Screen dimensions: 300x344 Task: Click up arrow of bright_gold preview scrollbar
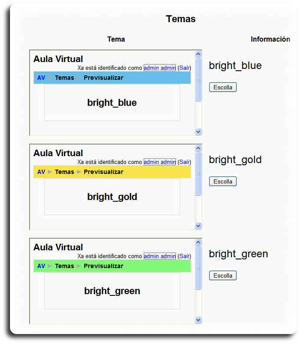(x=198, y=148)
